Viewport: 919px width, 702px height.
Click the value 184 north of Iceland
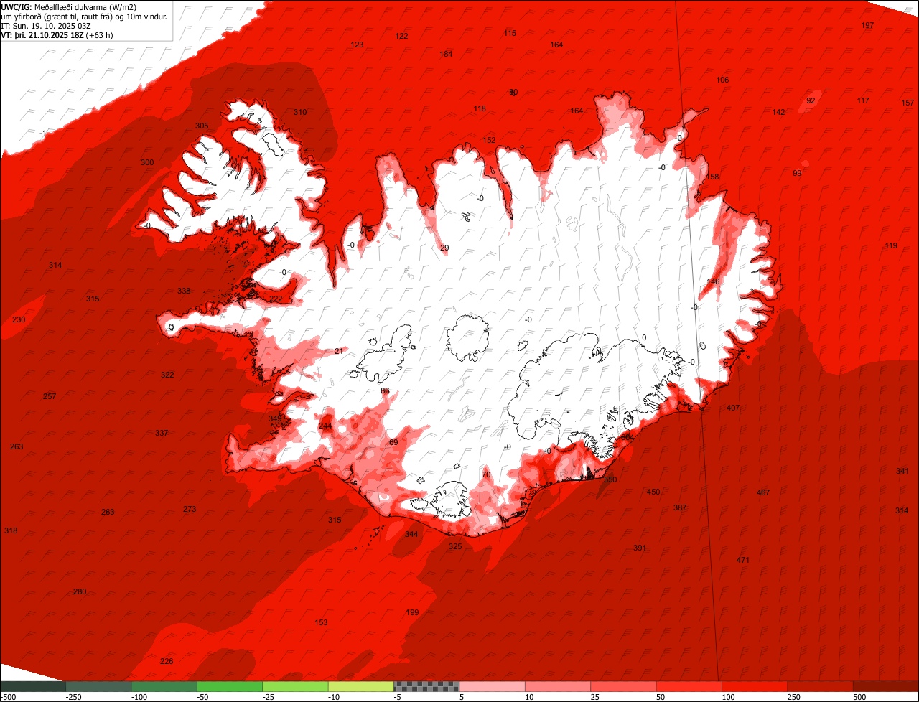[x=446, y=54]
